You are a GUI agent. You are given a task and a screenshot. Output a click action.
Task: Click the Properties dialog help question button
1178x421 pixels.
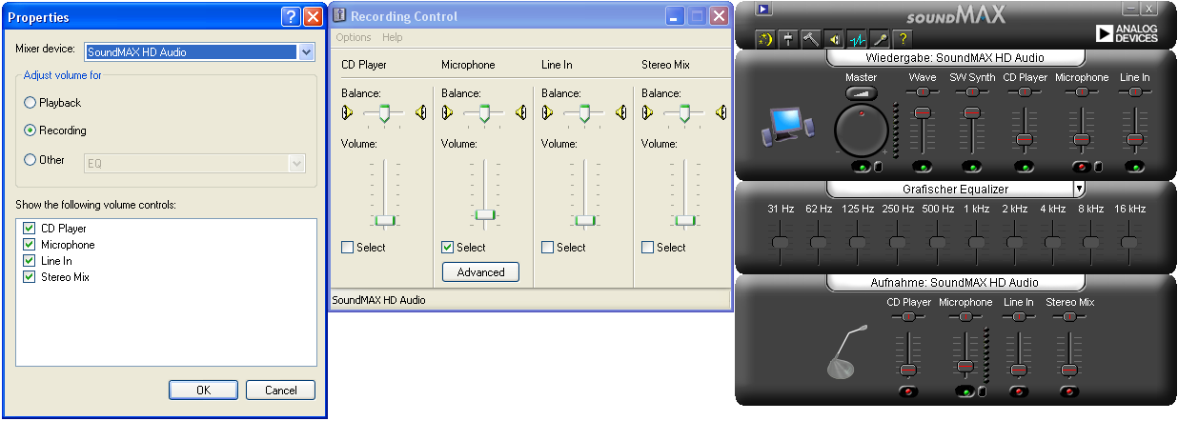click(291, 17)
